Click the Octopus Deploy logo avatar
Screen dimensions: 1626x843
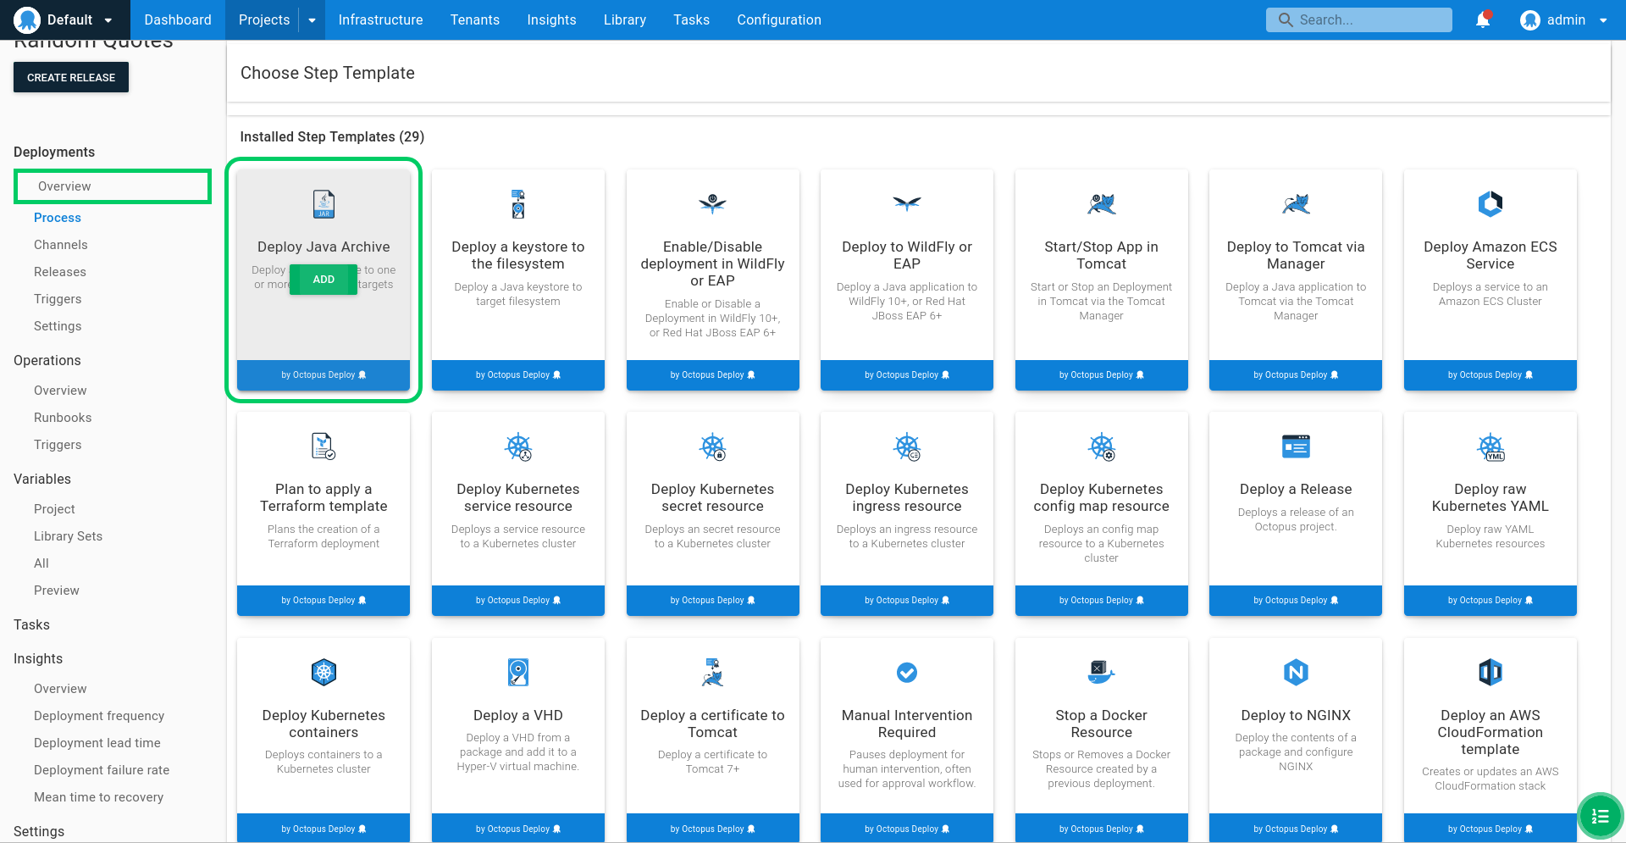point(27,19)
